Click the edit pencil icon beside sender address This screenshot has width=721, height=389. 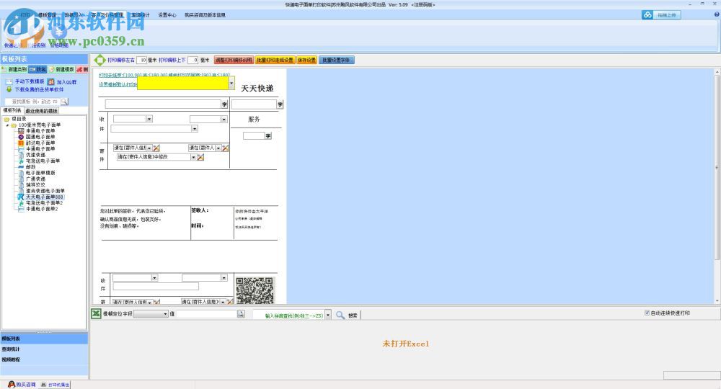coord(200,157)
